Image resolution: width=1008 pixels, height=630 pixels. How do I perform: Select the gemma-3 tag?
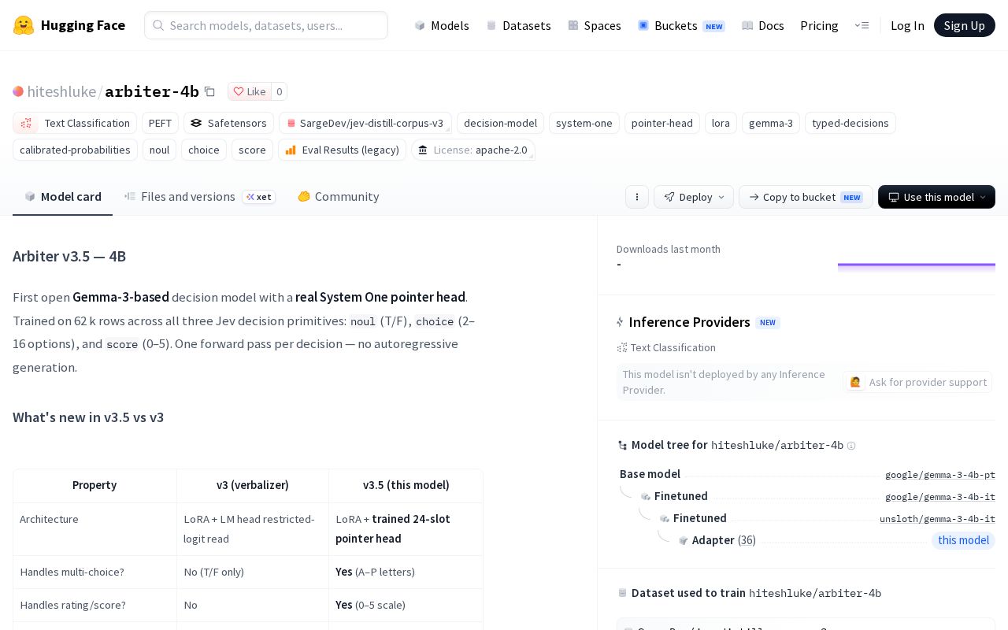click(771, 123)
